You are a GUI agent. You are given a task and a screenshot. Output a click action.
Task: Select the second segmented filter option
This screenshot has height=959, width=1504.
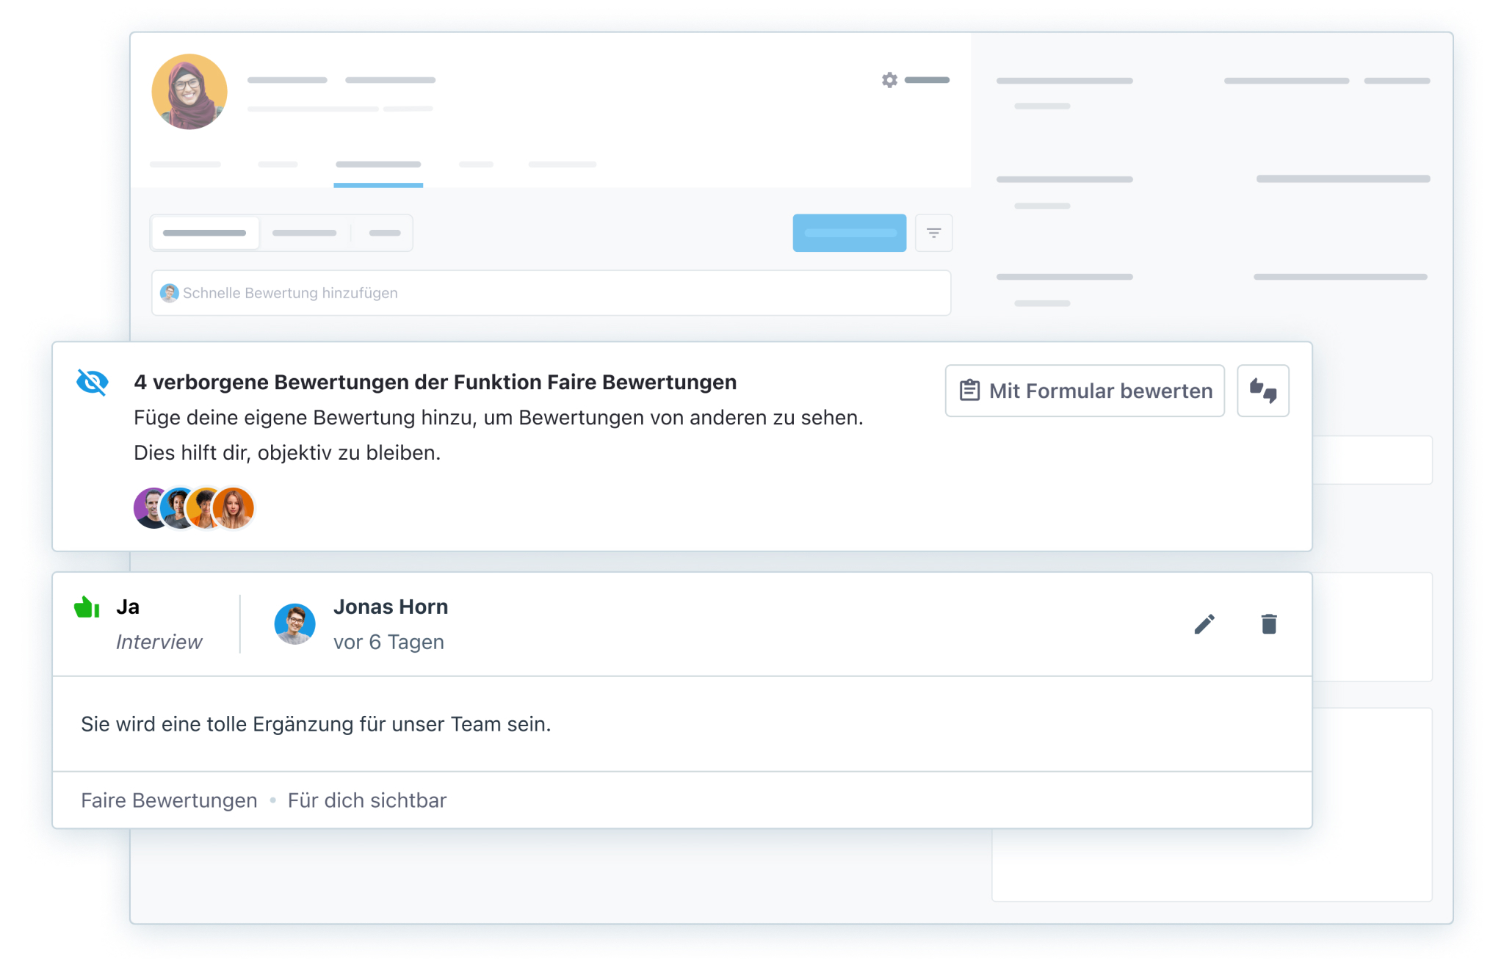[x=304, y=233]
